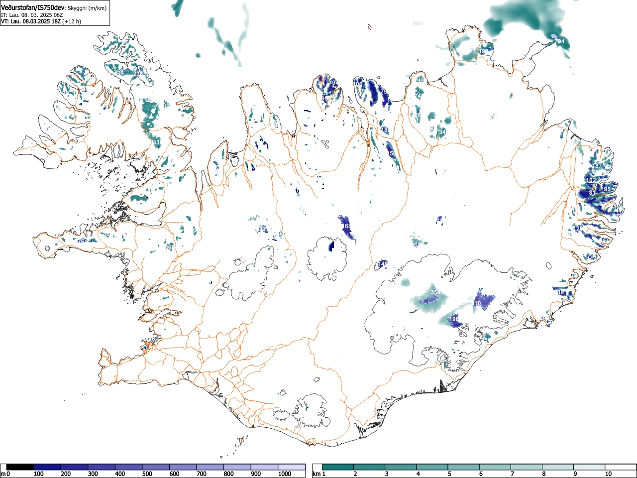This screenshot has width=637, height=478.
Task: Click the '34' value in the north
Action: 442,131
